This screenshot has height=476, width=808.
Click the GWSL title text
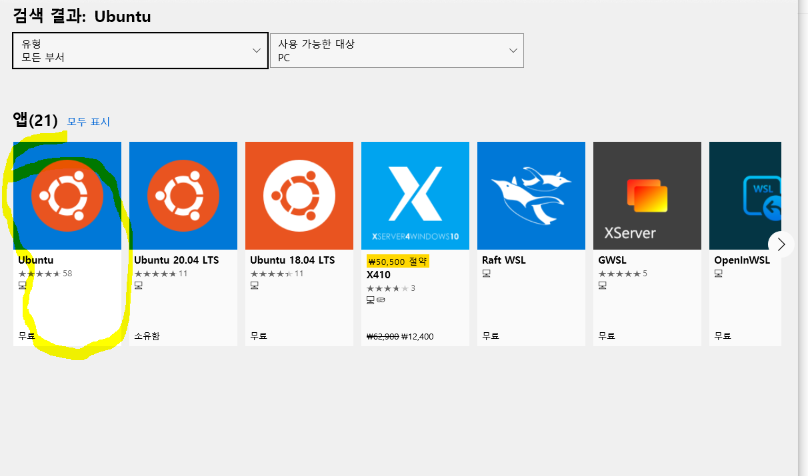[x=612, y=260]
